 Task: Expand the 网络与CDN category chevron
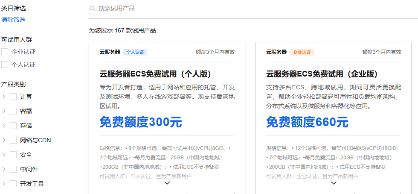click(4, 140)
